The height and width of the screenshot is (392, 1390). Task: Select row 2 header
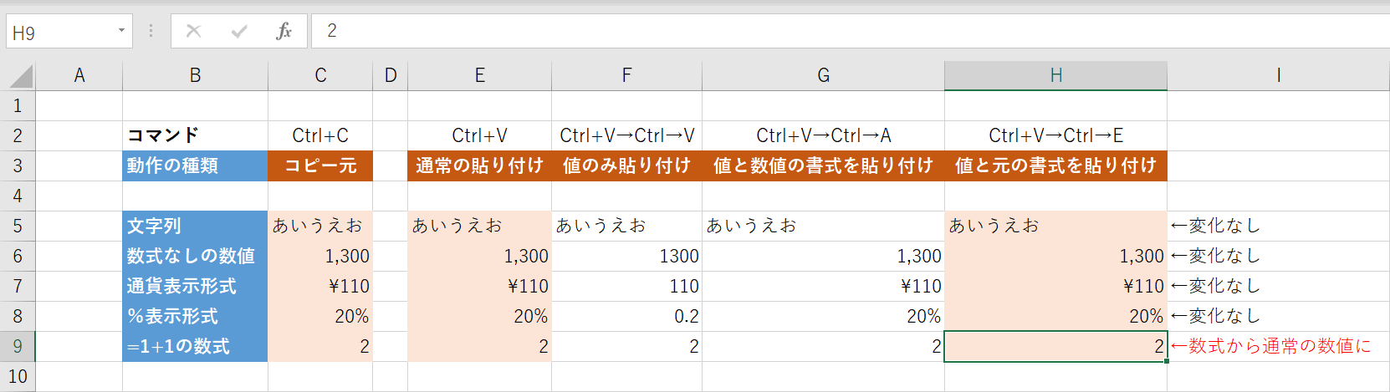[x=18, y=135]
